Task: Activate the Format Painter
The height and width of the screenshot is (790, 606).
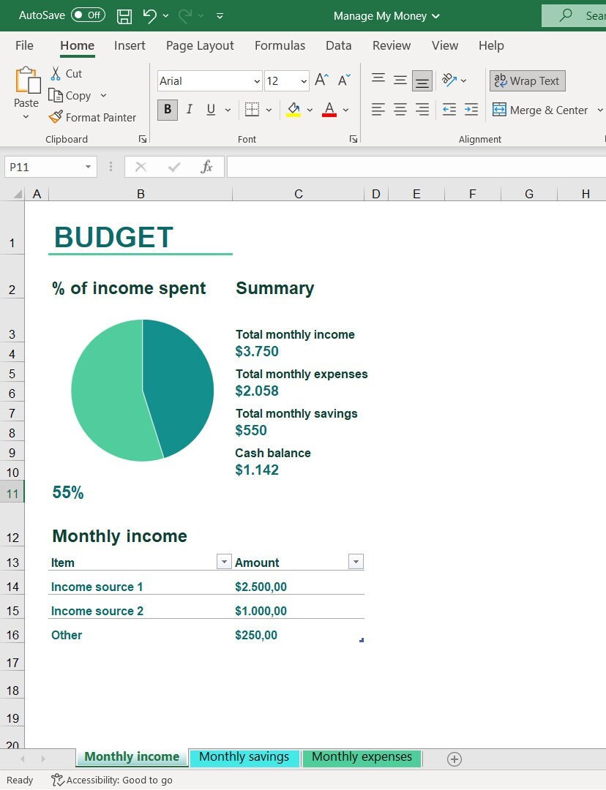Action: tap(92, 117)
